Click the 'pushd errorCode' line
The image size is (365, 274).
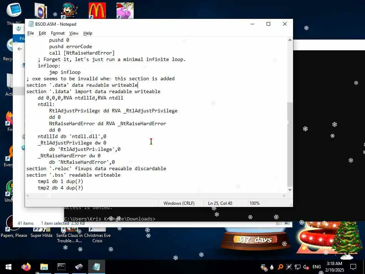(x=70, y=46)
